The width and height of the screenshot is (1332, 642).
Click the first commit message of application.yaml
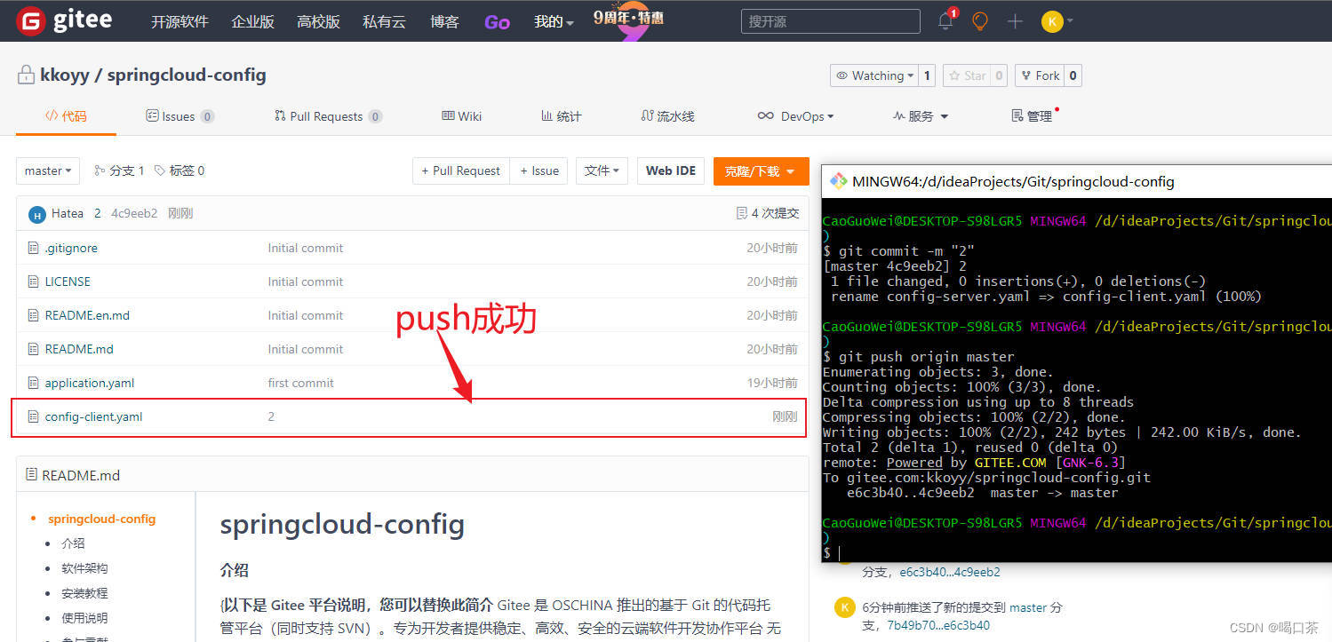(x=300, y=383)
